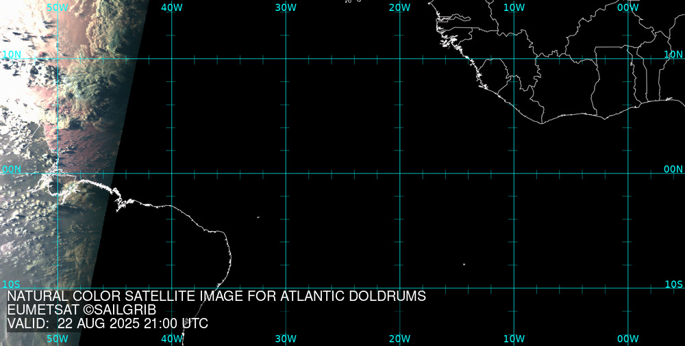Click the 10N latitude label on right edge

pyautogui.click(x=673, y=54)
